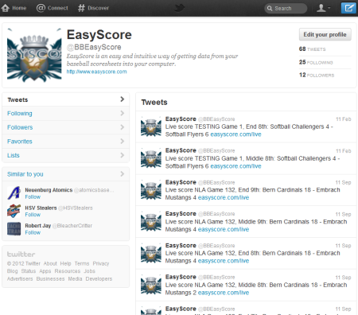The height and width of the screenshot is (315, 358).
Task: Open the Developers footer link
Action: pos(99,278)
